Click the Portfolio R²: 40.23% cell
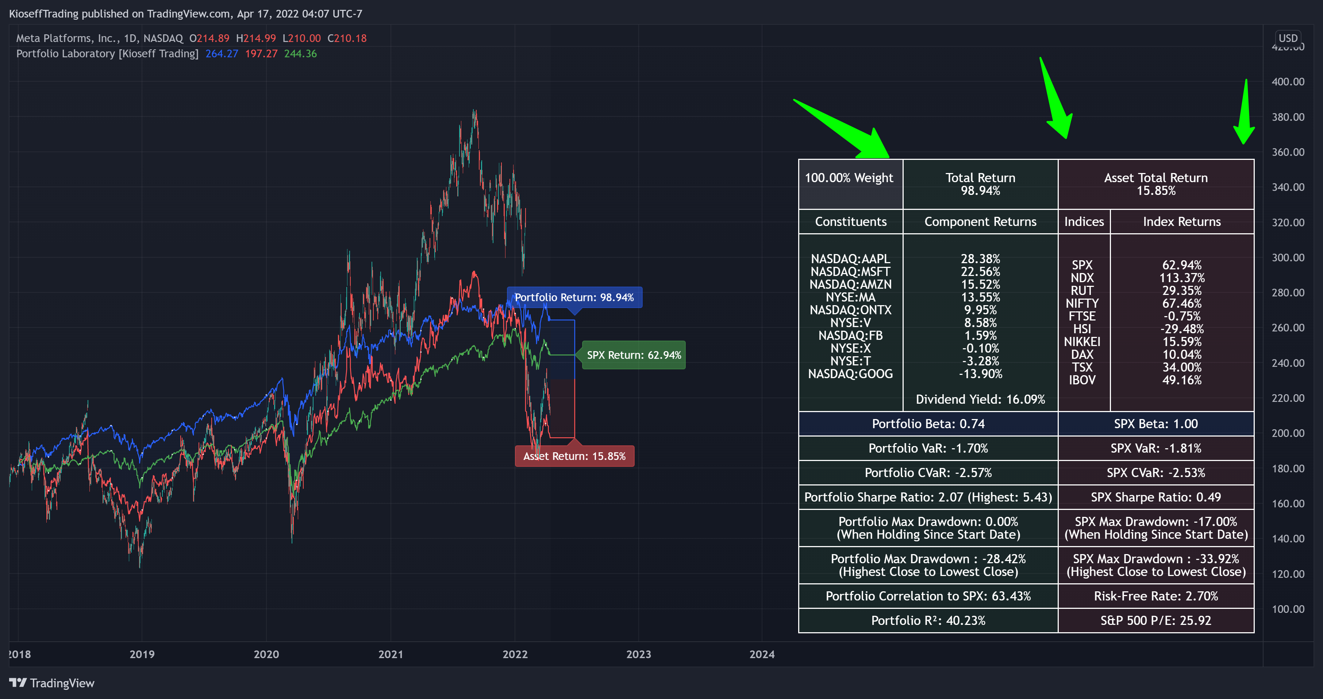The height and width of the screenshot is (699, 1323). pos(928,621)
